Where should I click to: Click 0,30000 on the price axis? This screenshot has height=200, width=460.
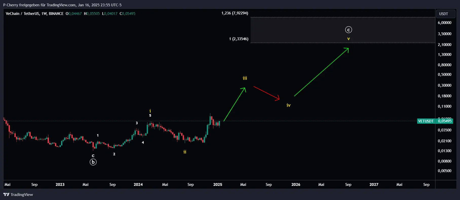click(445, 85)
